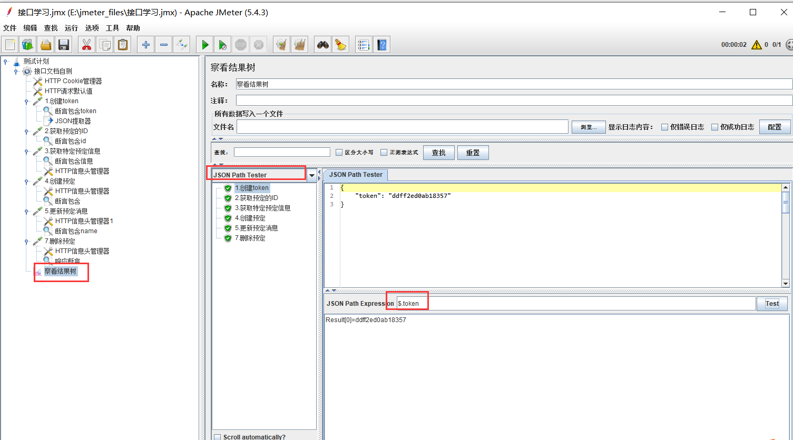Image resolution: width=793 pixels, height=440 pixels.
Task: Select 7.删除预定 in results list
Action: coord(250,238)
